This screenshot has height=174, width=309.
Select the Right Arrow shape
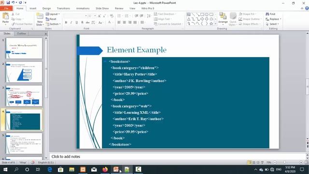coord(202,19)
